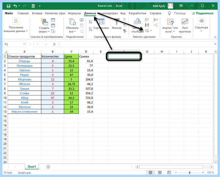Click Обновить все refresh button
220x177 pixels.
click(72, 26)
